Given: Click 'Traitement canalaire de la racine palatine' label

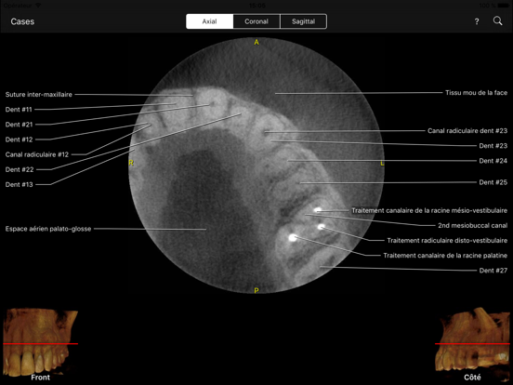Looking at the screenshot, I should 445,256.
